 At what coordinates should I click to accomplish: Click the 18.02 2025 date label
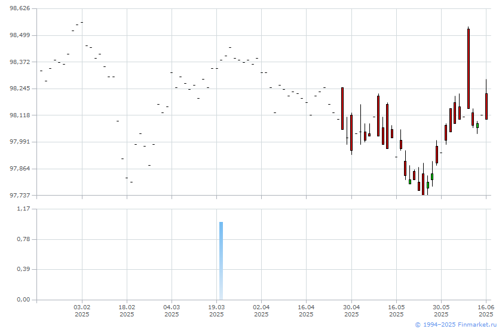point(127,310)
